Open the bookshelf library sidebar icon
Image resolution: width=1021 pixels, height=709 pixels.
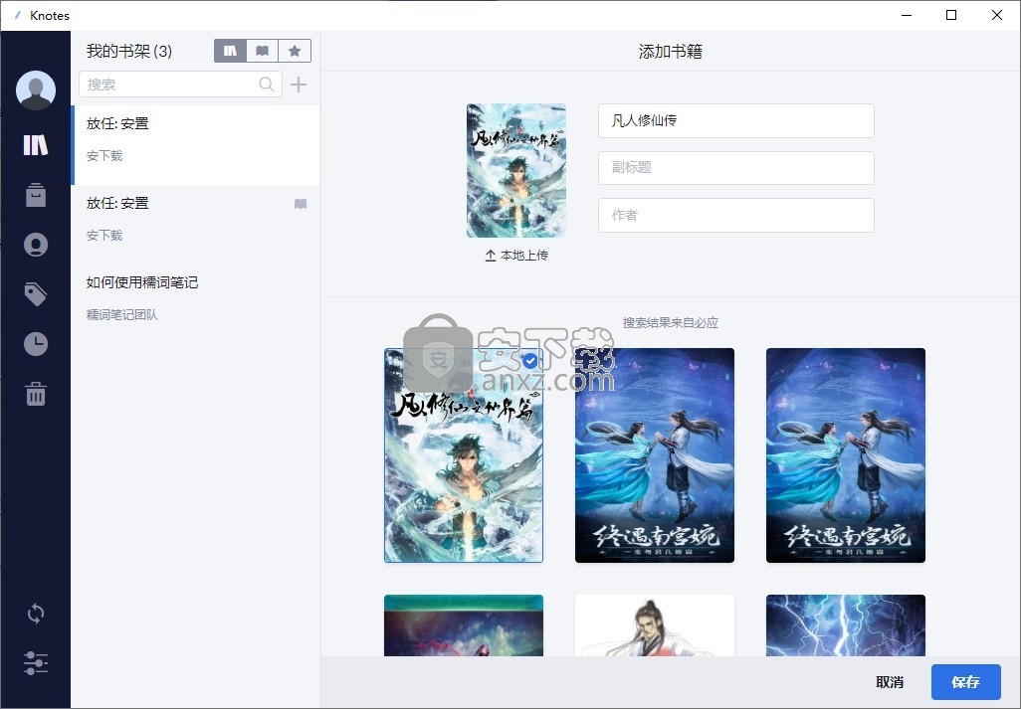tap(36, 145)
